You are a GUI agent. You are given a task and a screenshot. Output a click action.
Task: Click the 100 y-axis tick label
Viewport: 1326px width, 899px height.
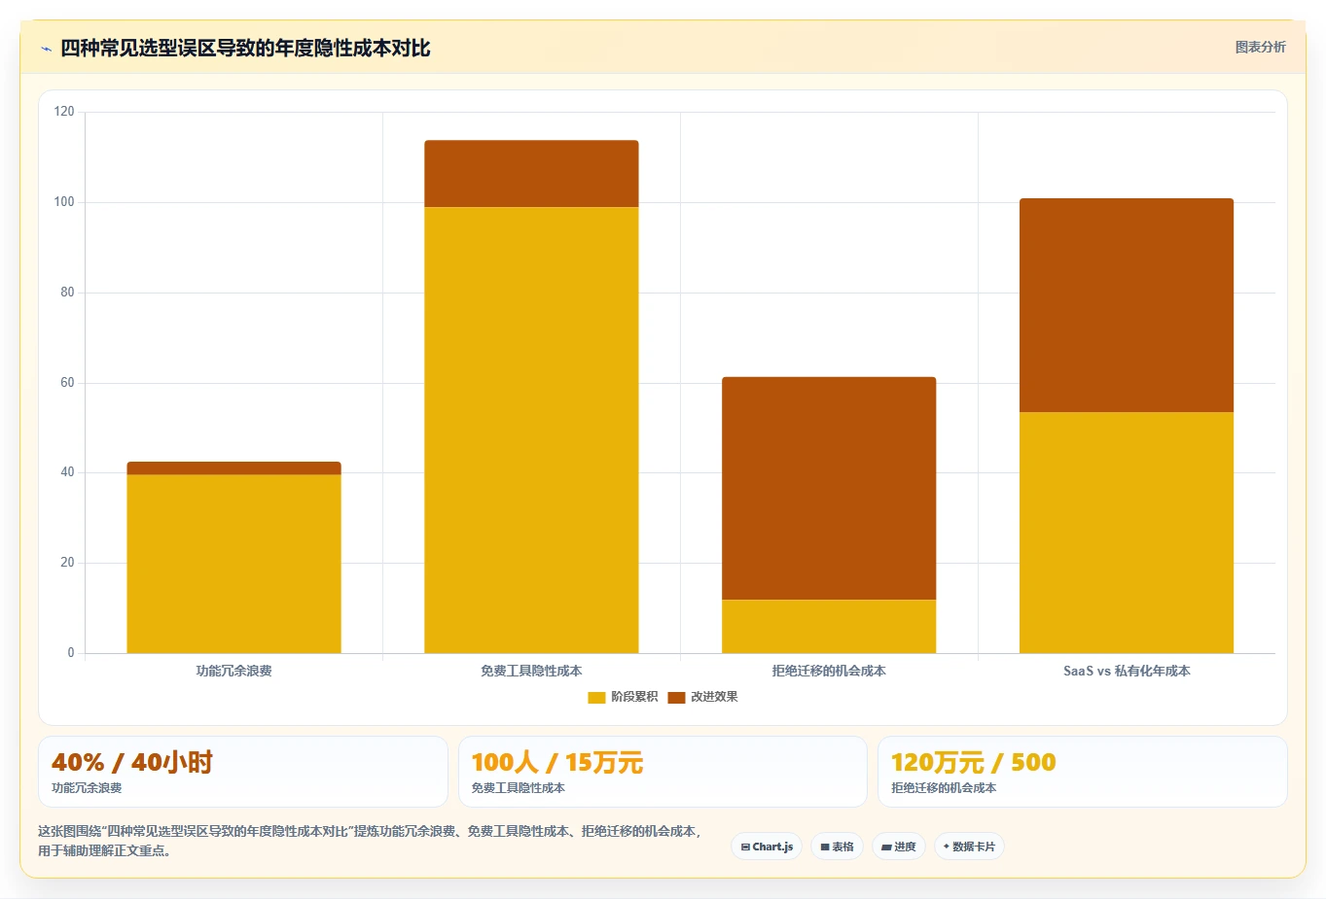point(64,202)
